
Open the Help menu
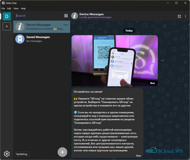(23, 9)
